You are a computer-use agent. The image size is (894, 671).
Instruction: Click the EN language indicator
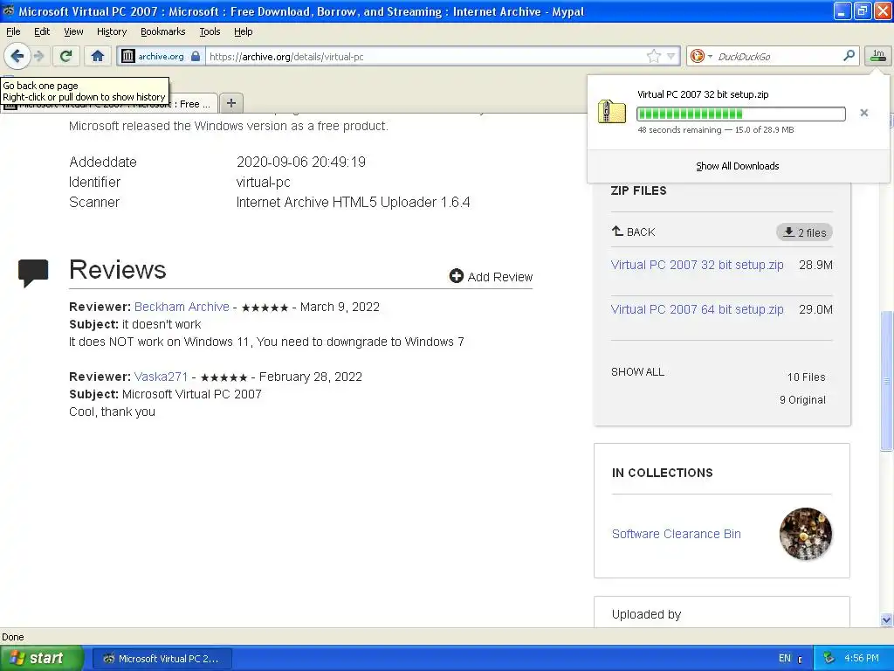pos(785,659)
